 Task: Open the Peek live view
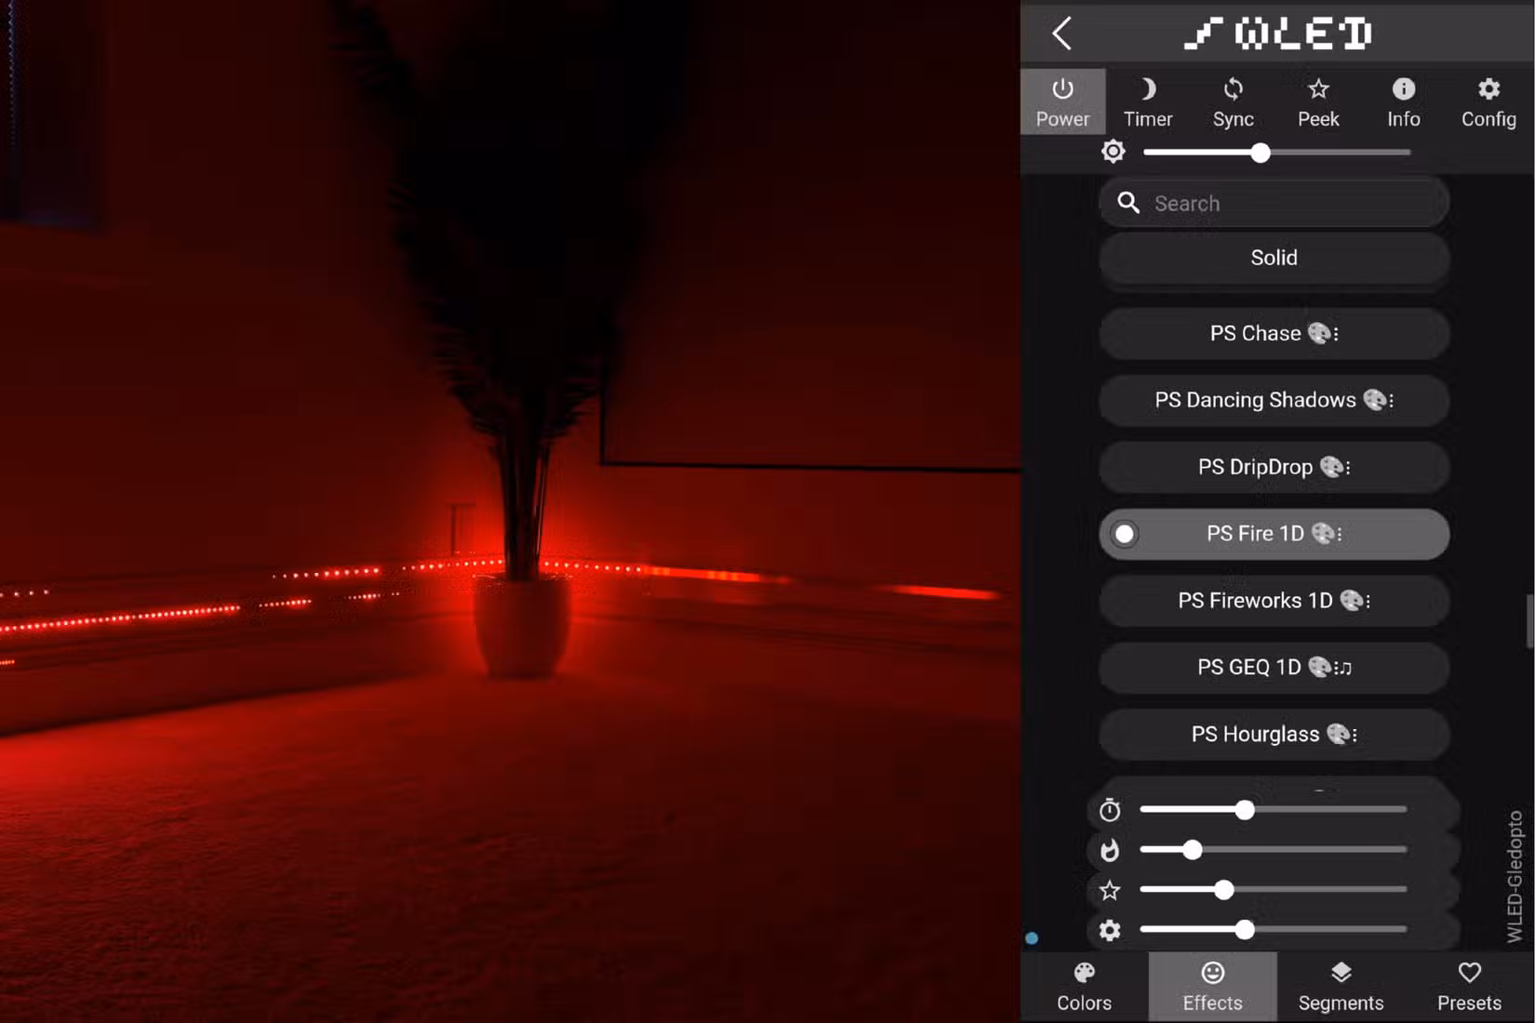1318,101
